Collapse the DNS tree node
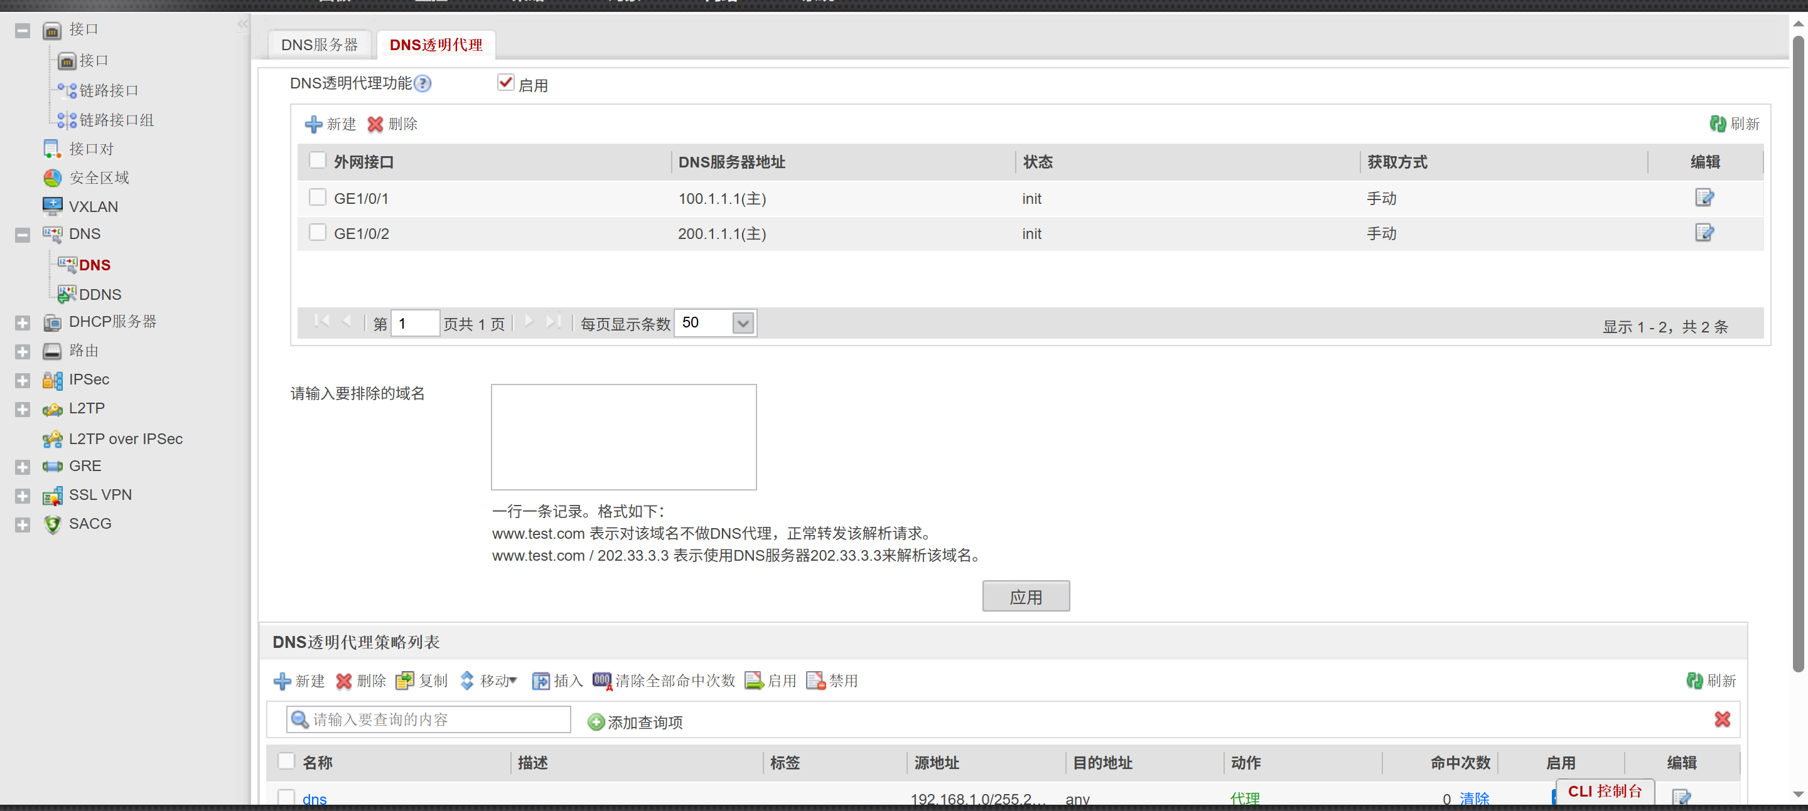Image resolution: width=1808 pixels, height=811 pixels. click(x=23, y=235)
